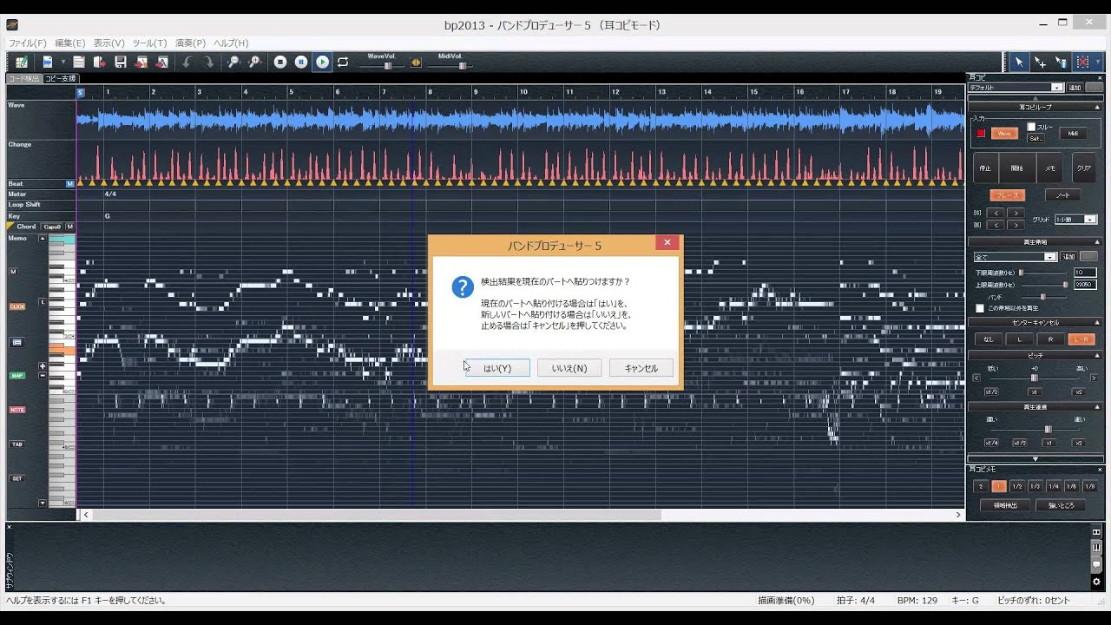
Task: Click the zoom in magnifier icon
Action: 254,62
